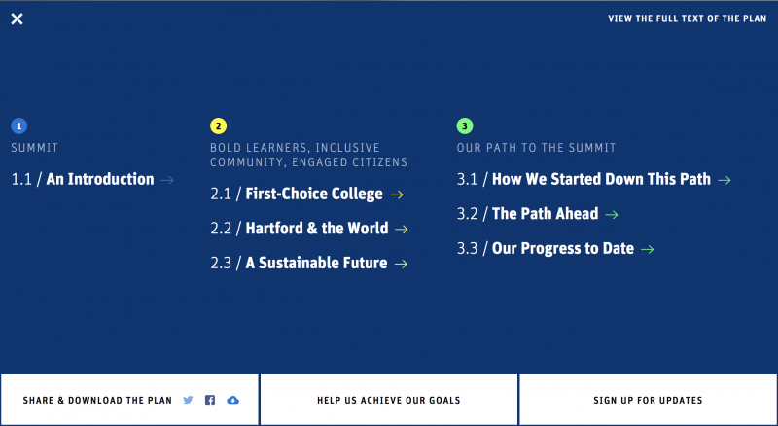Image resolution: width=778 pixels, height=426 pixels.
Task: Close the plan menu with X icon
Action: coord(17,18)
